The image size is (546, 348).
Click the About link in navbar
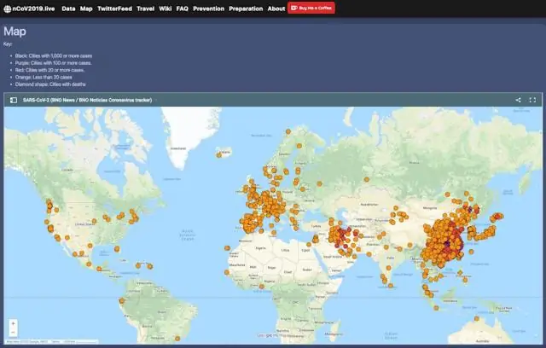(x=276, y=9)
